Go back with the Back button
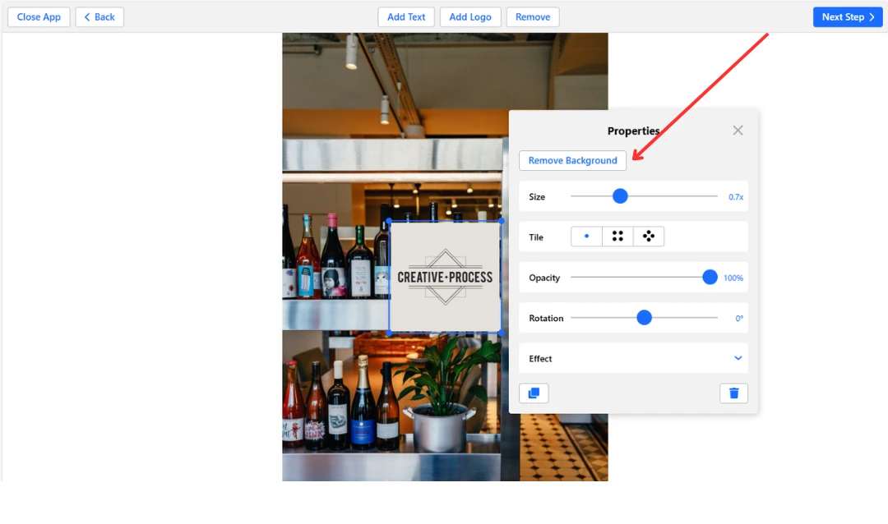The height and width of the screenshot is (524, 888). tap(99, 17)
